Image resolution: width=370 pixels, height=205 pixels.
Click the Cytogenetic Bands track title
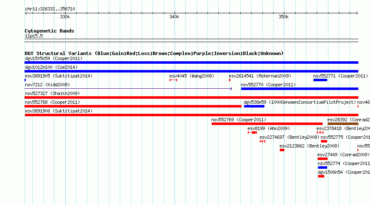click(49, 31)
